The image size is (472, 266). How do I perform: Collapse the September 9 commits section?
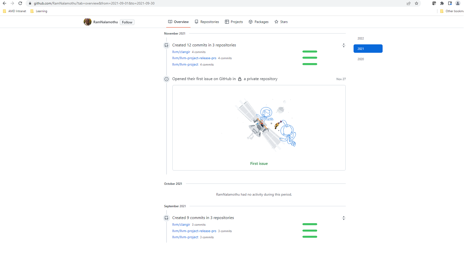click(x=344, y=218)
